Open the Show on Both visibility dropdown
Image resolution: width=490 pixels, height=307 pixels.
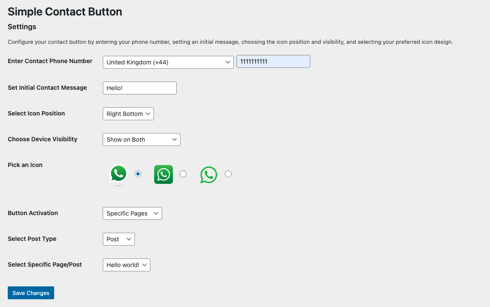(141, 140)
